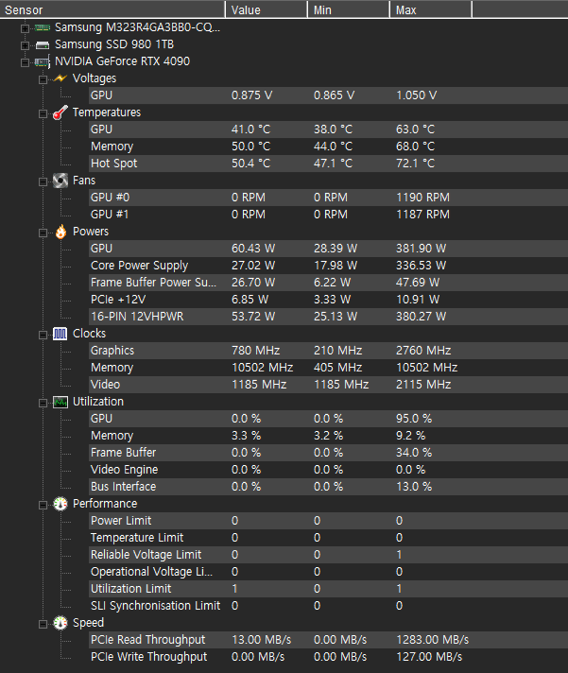Expand the Samsung SSD 980 1TB node
Viewport: 568px width, 673px height.
[25, 45]
